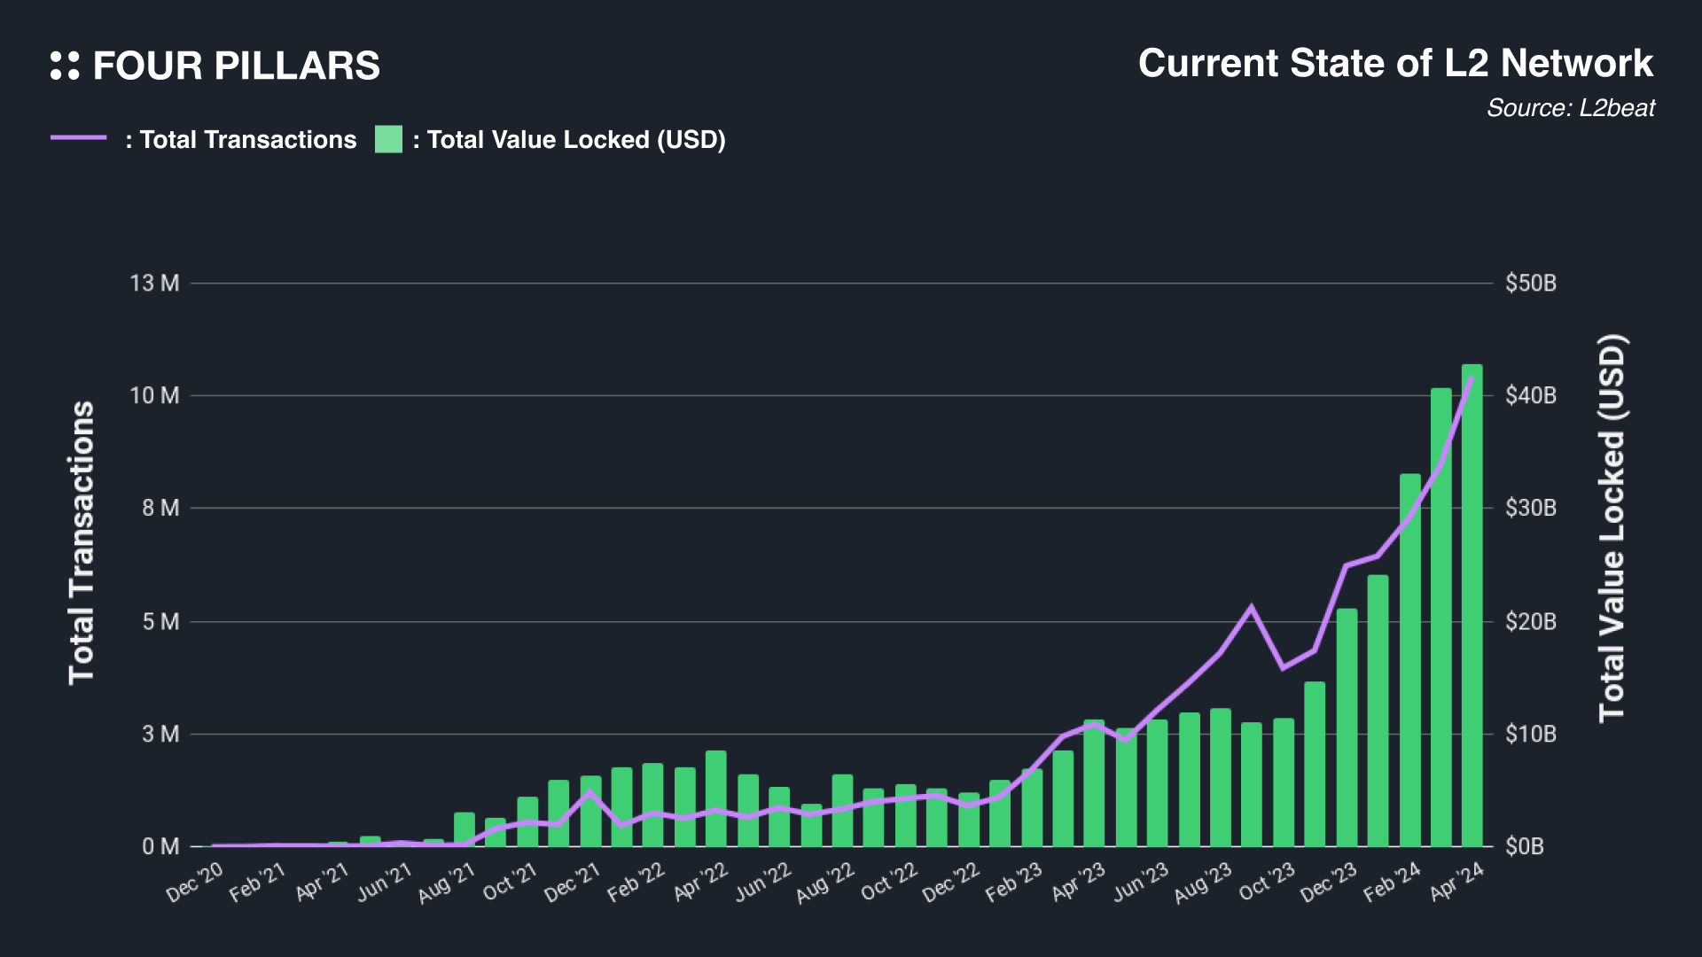Click the FOUR PILLARS brand text
This screenshot has height=957, width=1702.
[236, 66]
